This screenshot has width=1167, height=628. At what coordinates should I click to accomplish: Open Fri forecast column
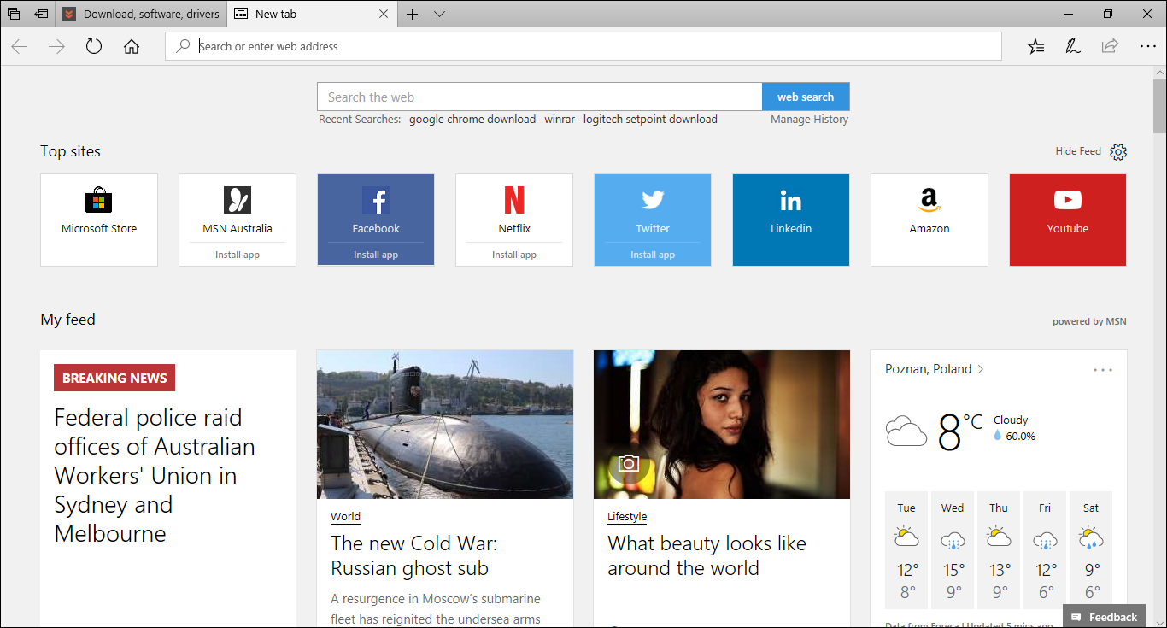tap(1045, 551)
